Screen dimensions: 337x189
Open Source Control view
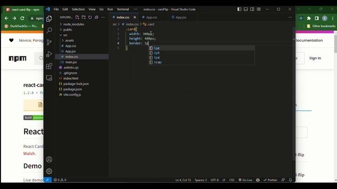tap(49, 42)
